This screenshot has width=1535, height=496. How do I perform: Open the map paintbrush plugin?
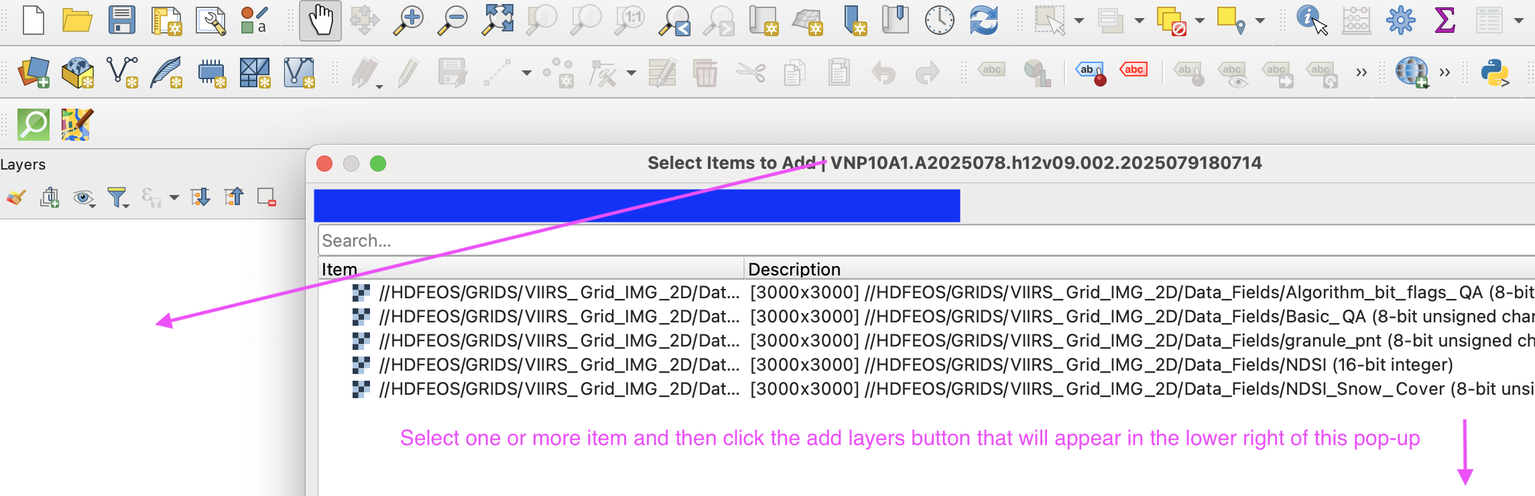(x=77, y=125)
